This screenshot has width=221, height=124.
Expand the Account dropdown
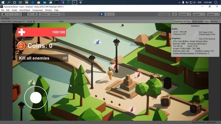click(185, 14)
